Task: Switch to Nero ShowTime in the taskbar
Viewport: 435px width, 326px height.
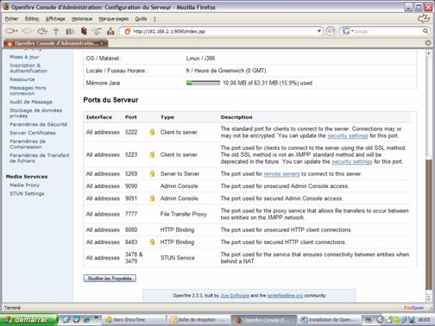Action: (x=135, y=320)
